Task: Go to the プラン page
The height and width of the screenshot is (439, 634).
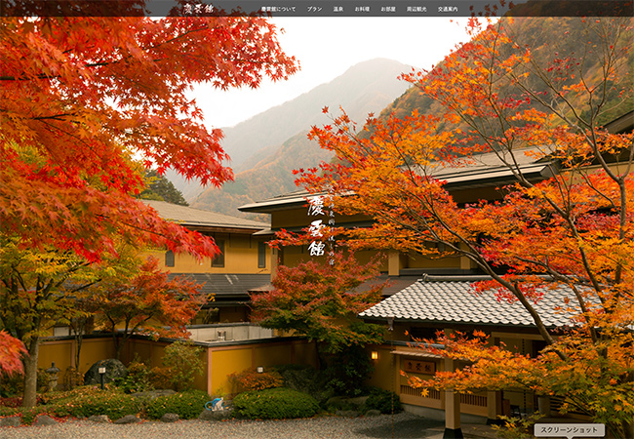Action: tap(314, 9)
